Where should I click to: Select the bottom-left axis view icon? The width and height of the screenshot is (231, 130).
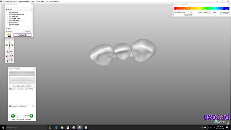[7, 60]
